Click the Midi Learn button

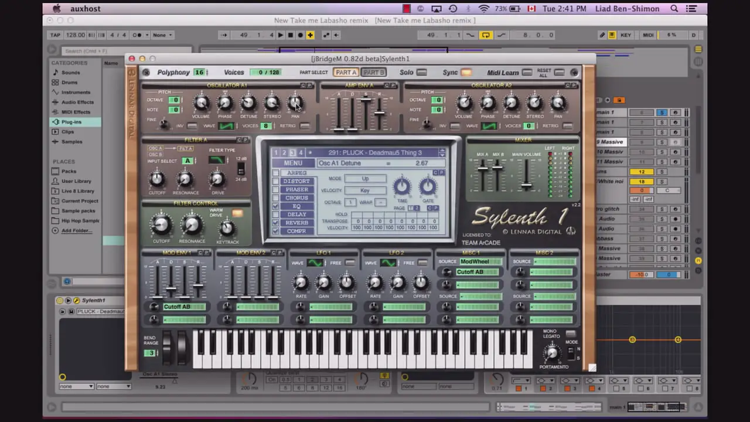pyautogui.click(x=527, y=73)
